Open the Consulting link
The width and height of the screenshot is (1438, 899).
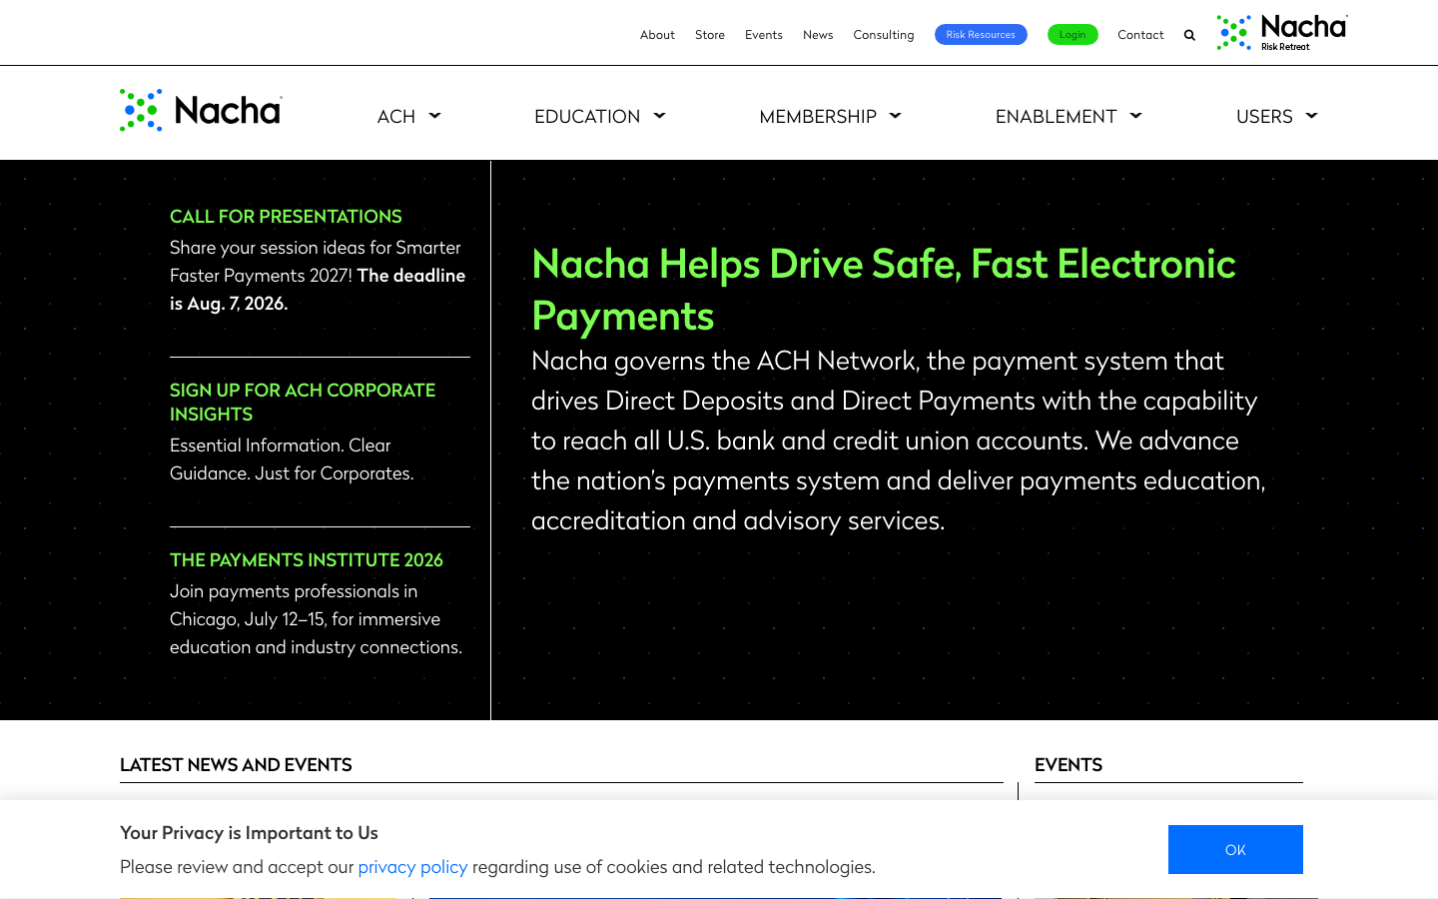coord(884,35)
